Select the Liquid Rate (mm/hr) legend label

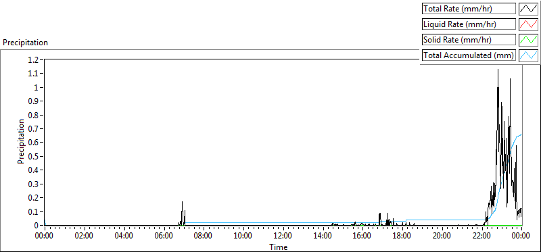click(x=469, y=24)
